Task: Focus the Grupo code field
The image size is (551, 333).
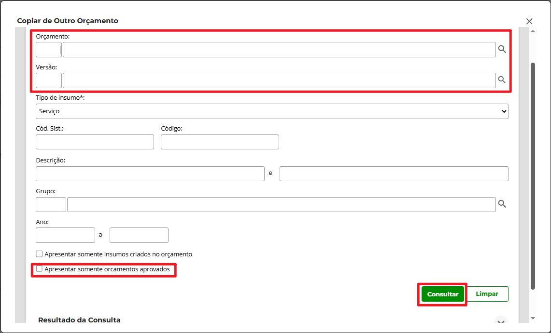Action: point(51,205)
